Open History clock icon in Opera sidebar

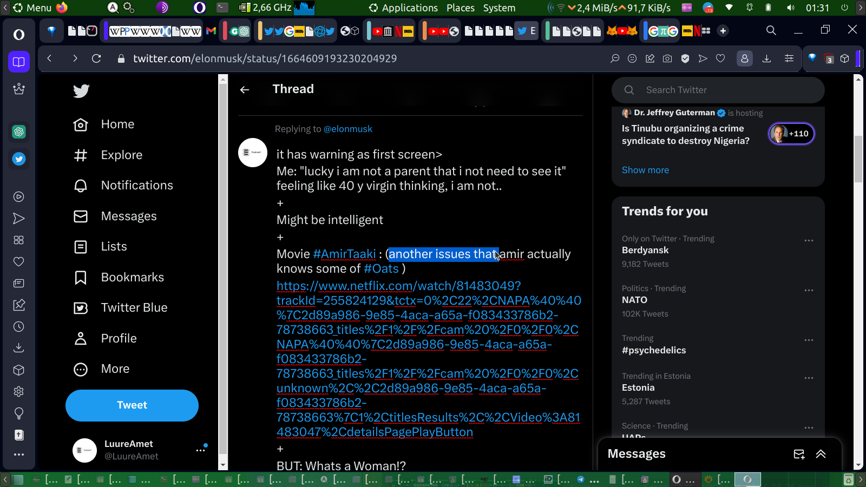[19, 327]
